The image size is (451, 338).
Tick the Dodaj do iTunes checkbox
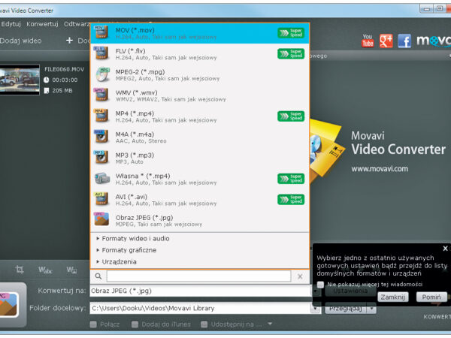click(135, 324)
